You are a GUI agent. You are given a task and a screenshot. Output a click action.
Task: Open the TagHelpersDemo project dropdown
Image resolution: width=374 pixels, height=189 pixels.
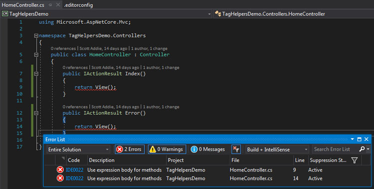pos(107,14)
